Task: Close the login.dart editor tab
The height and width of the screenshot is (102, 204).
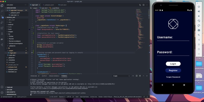Action: (39, 5)
